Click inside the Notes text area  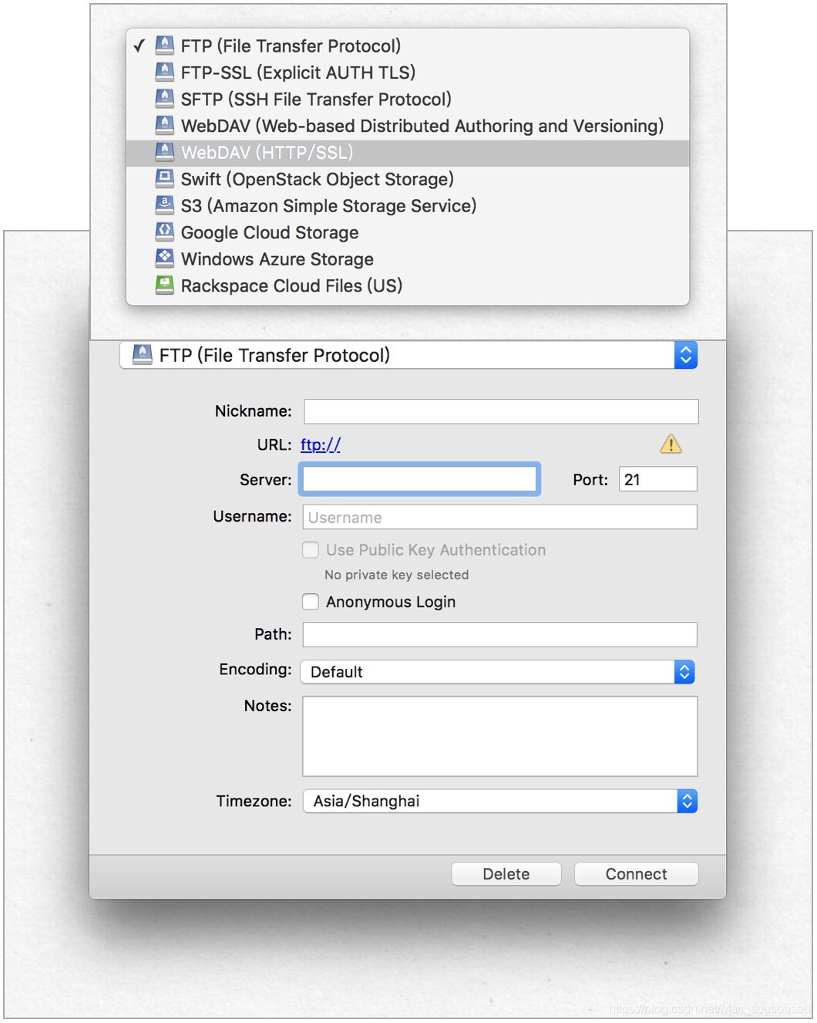[500, 736]
